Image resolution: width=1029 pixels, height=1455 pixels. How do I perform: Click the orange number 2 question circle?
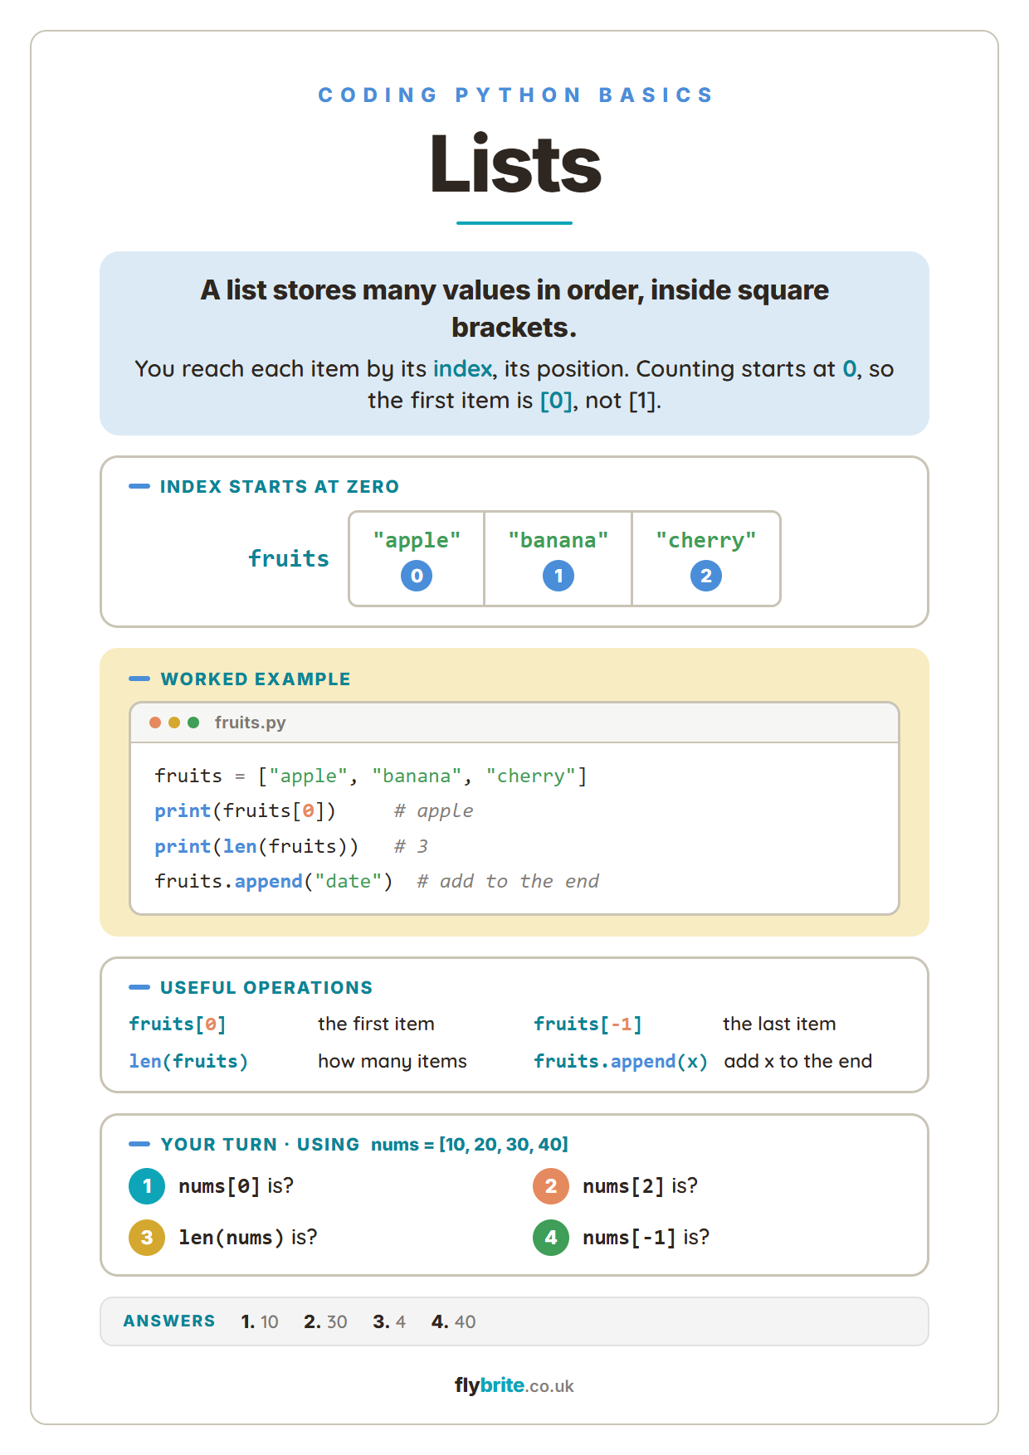(551, 1186)
